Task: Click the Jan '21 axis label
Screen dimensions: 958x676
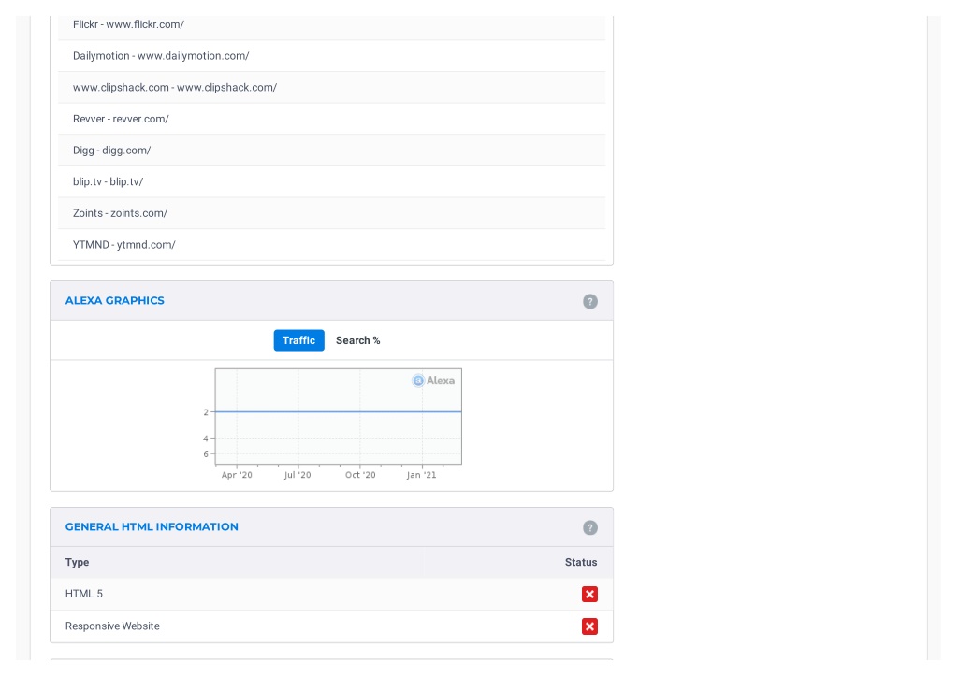Action: (422, 475)
